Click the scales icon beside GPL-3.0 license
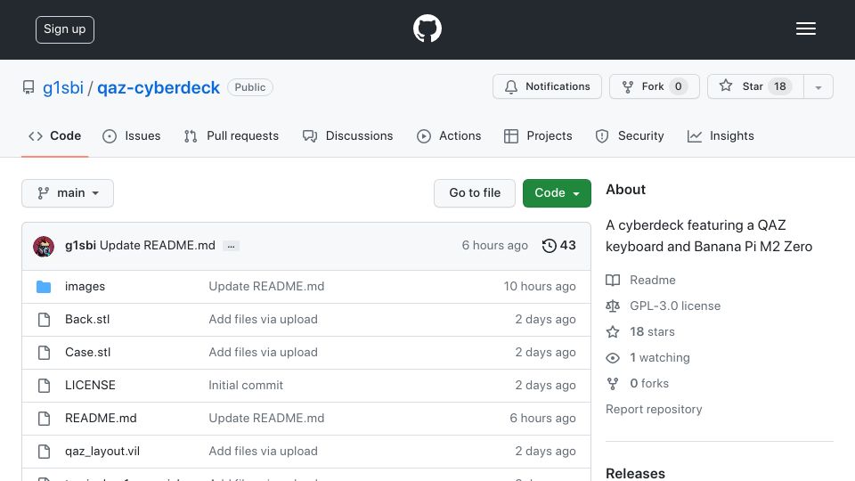The height and width of the screenshot is (481, 855). tap(613, 306)
